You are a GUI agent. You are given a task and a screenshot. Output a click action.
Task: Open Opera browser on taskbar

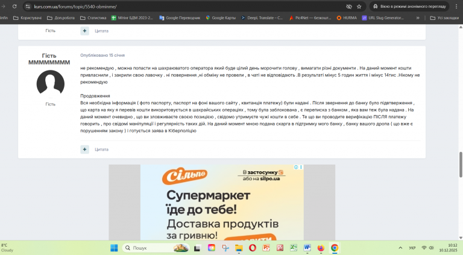coord(253,248)
